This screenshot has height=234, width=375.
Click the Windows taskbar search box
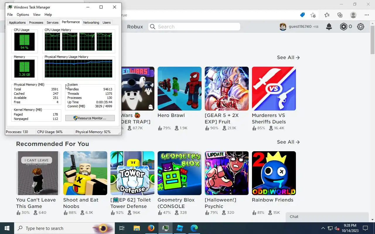click(64, 228)
